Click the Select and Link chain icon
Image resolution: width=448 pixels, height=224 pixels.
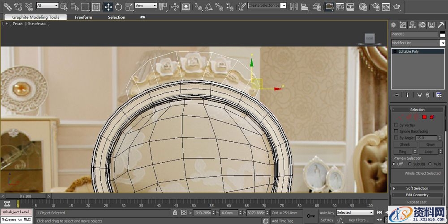(7, 6)
